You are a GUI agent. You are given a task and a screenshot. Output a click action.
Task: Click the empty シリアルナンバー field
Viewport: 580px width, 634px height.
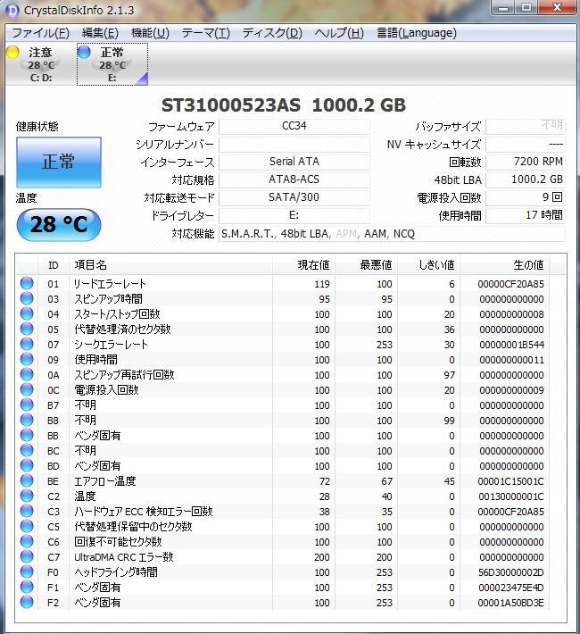coord(294,145)
